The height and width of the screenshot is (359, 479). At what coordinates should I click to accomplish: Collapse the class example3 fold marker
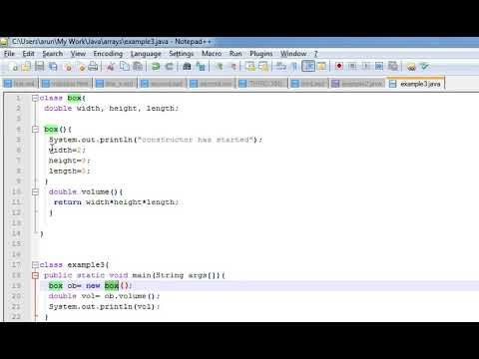point(35,265)
